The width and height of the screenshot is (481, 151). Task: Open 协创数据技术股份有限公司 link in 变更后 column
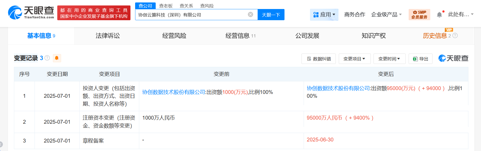[338, 88]
